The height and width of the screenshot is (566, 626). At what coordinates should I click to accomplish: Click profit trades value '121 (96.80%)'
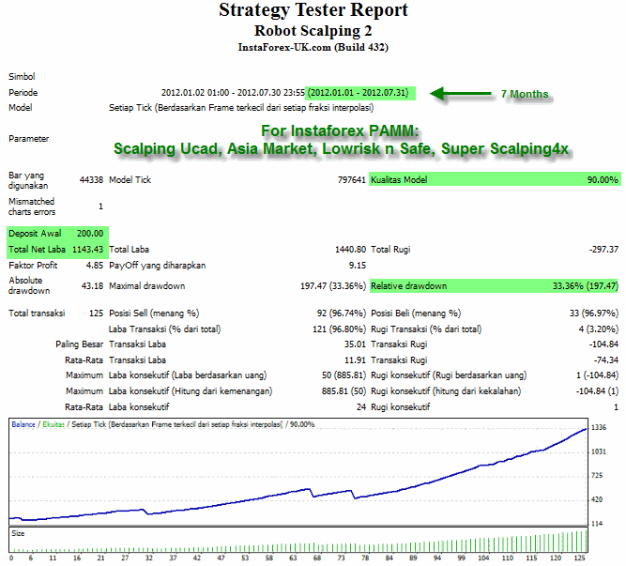click(x=339, y=329)
